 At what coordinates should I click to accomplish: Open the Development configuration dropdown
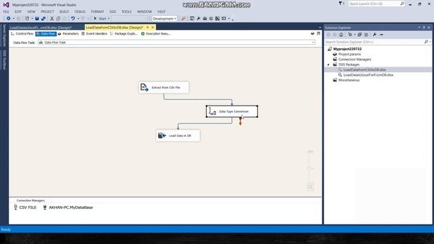(164, 18)
